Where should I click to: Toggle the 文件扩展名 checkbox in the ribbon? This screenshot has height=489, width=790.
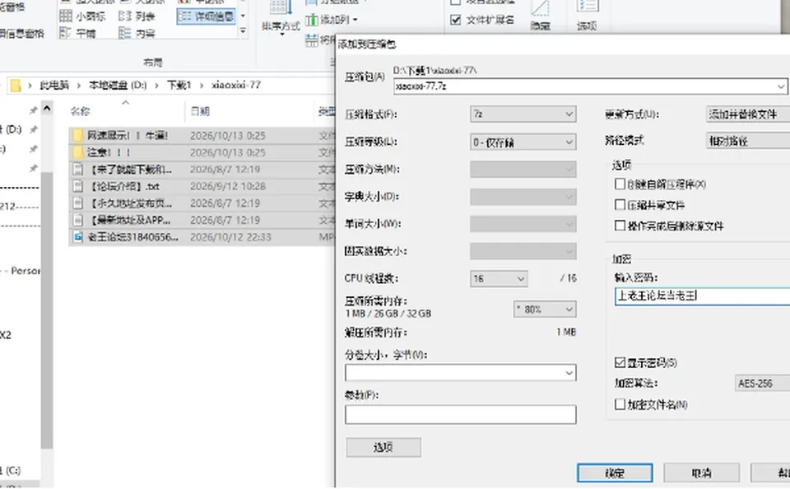[455, 20]
